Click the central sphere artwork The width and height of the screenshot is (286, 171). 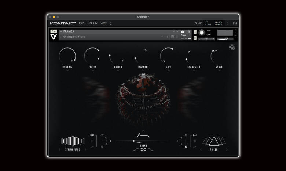pyautogui.click(x=143, y=98)
